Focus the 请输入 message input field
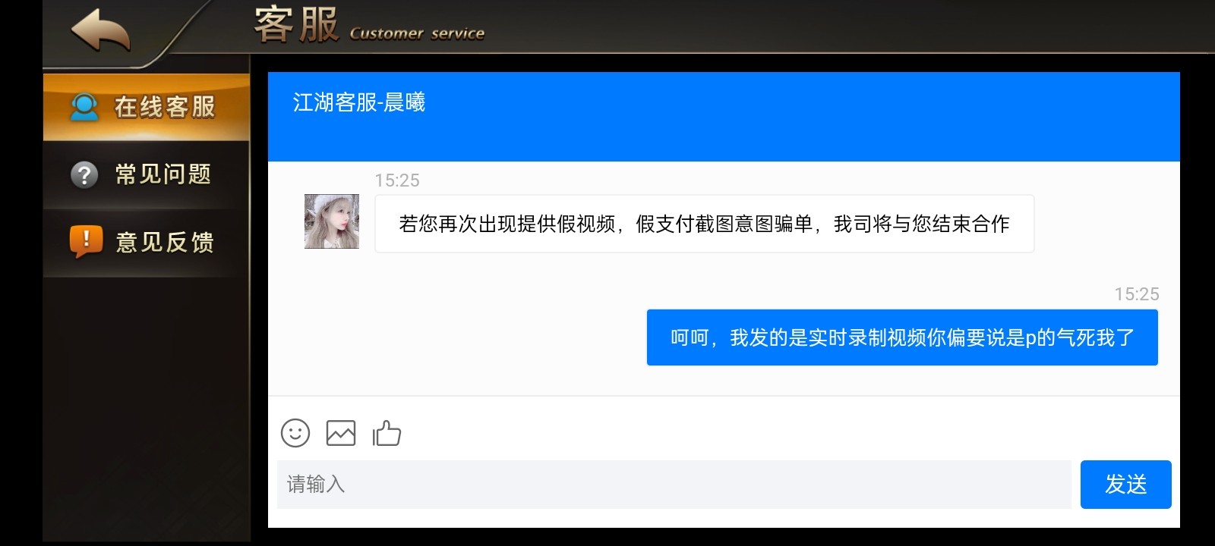This screenshot has height=546, width=1215. click(674, 485)
